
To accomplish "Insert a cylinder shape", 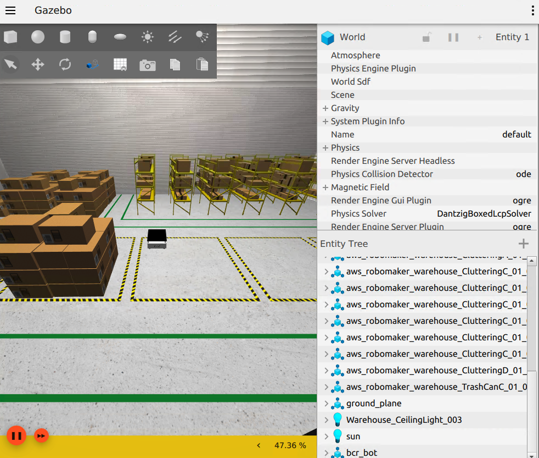I will [x=65, y=37].
